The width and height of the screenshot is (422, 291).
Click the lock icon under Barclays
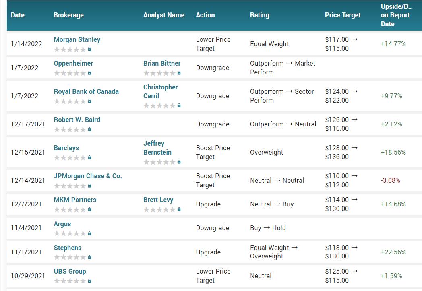point(89,157)
